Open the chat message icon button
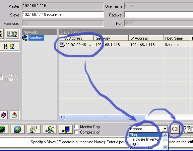 (34, 129)
